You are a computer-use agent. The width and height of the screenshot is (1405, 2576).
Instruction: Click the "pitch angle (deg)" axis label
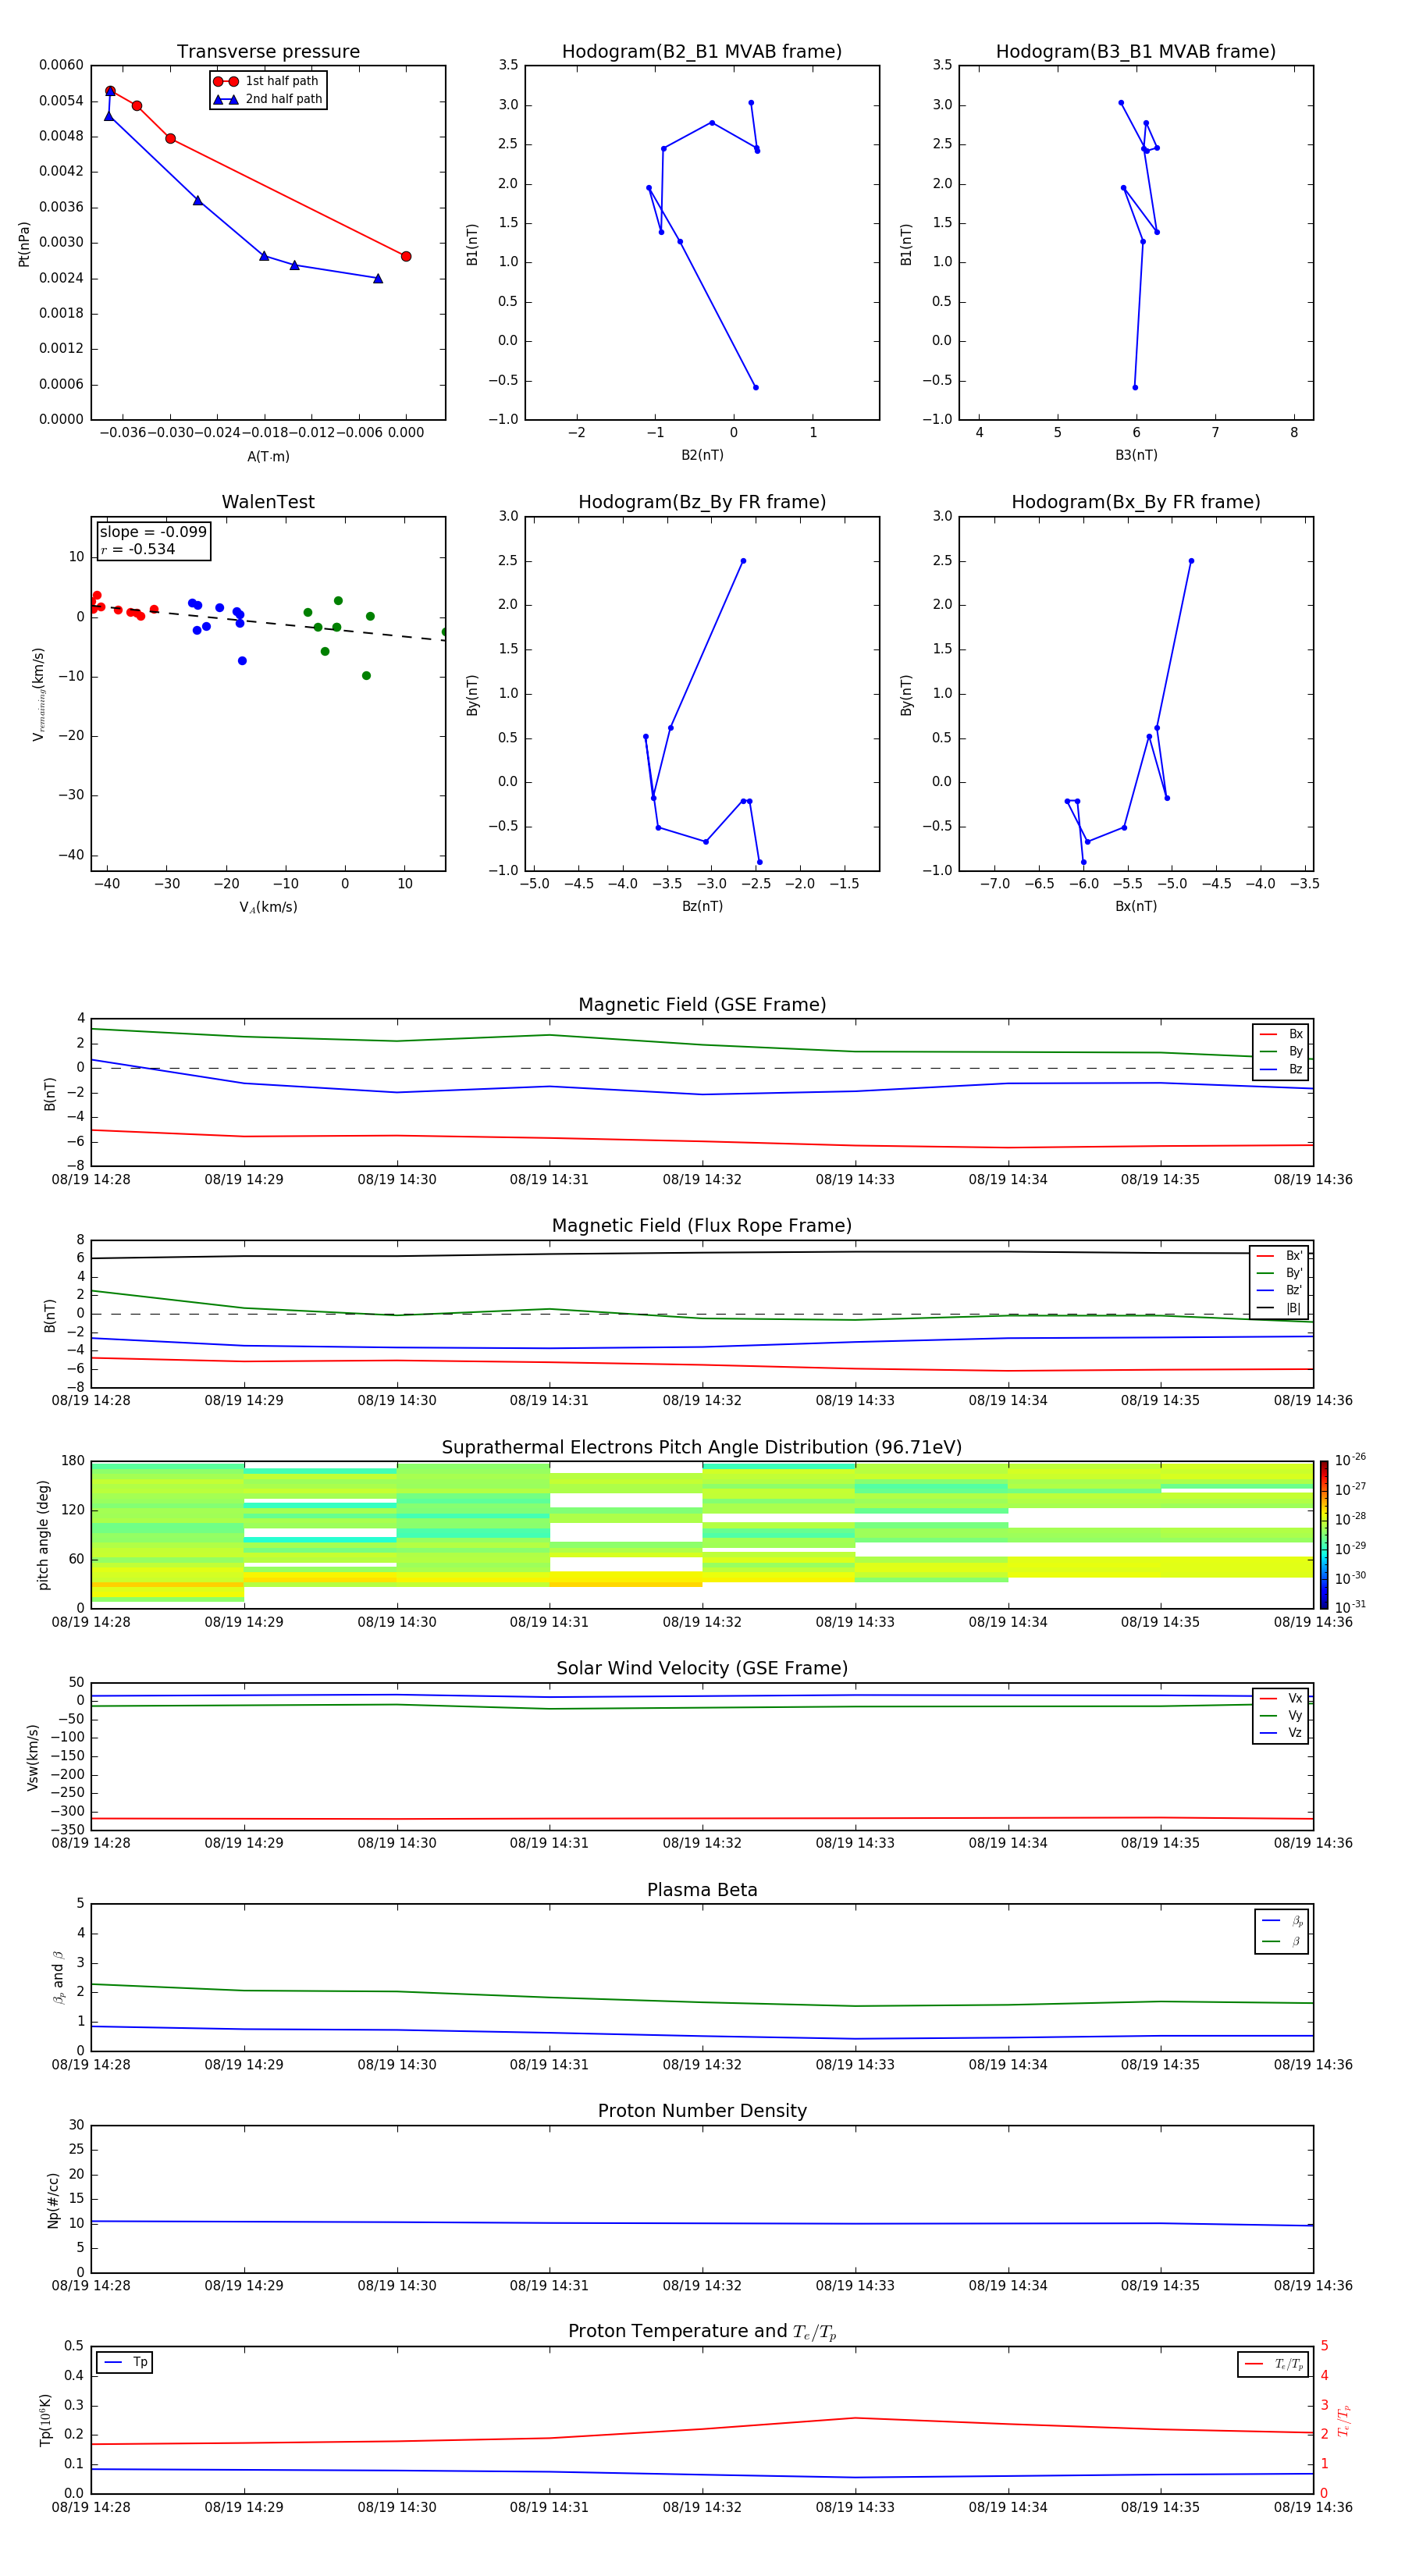click(x=43, y=1535)
